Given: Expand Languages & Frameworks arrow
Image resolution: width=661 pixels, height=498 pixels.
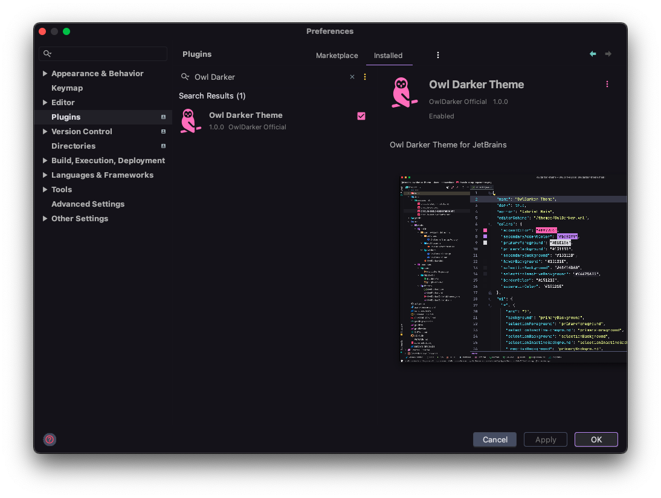Looking at the screenshot, I should point(45,175).
